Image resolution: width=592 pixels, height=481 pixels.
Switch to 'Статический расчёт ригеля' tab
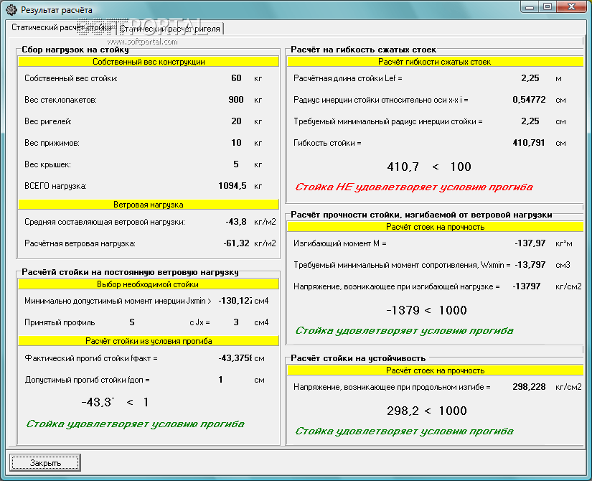tap(169, 29)
